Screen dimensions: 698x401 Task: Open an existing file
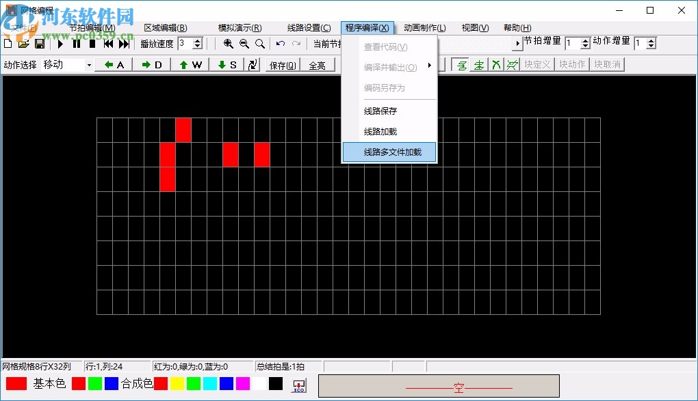coord(23,43)
